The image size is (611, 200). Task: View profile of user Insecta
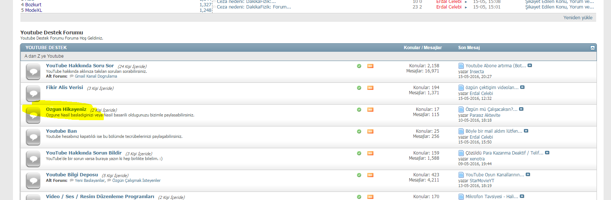[477, 72]
